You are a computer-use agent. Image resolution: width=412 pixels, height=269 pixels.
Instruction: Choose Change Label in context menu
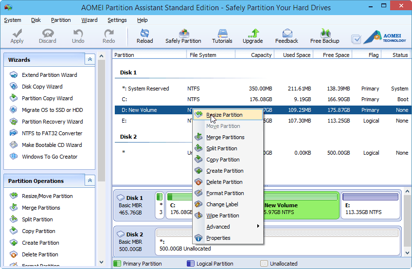pos(228,204)
